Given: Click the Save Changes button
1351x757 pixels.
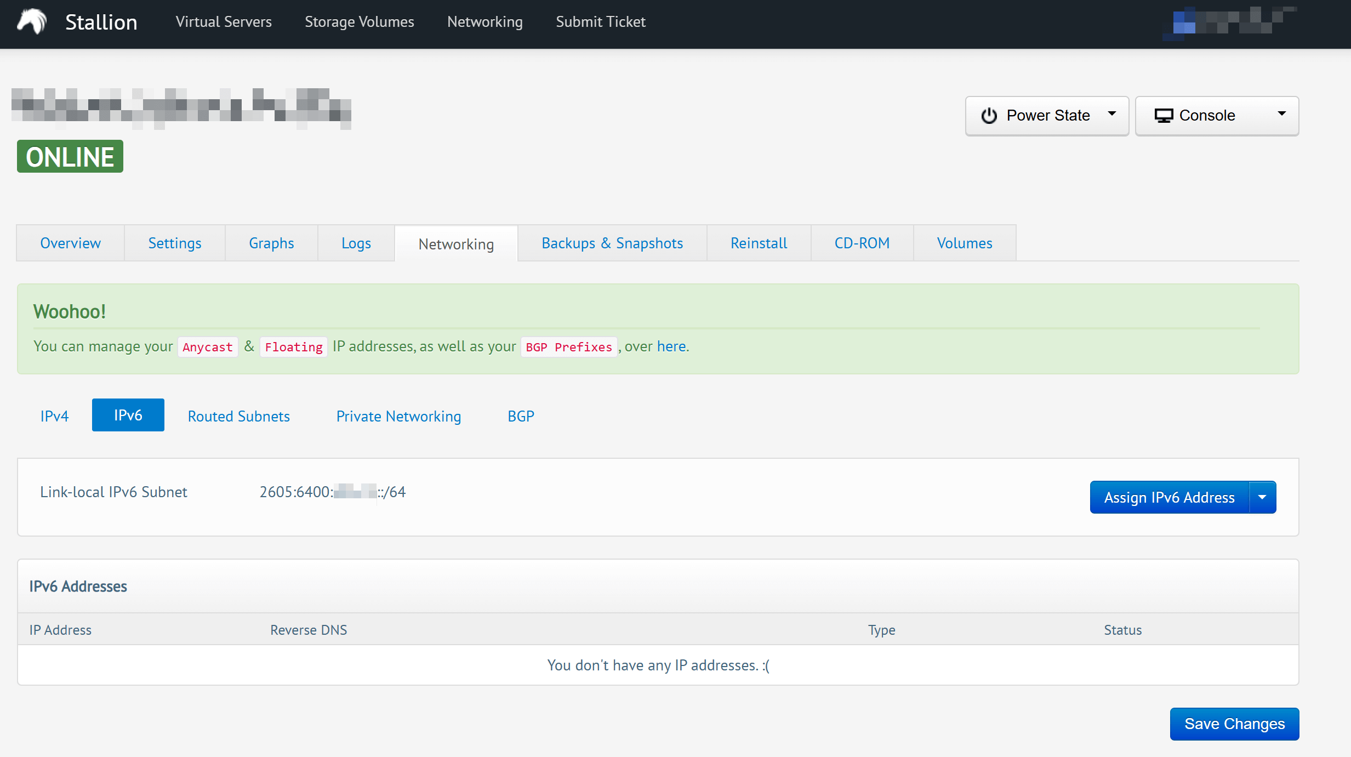Looking at the screenshot, I should pyautogui.click(x=1234, y=724).
